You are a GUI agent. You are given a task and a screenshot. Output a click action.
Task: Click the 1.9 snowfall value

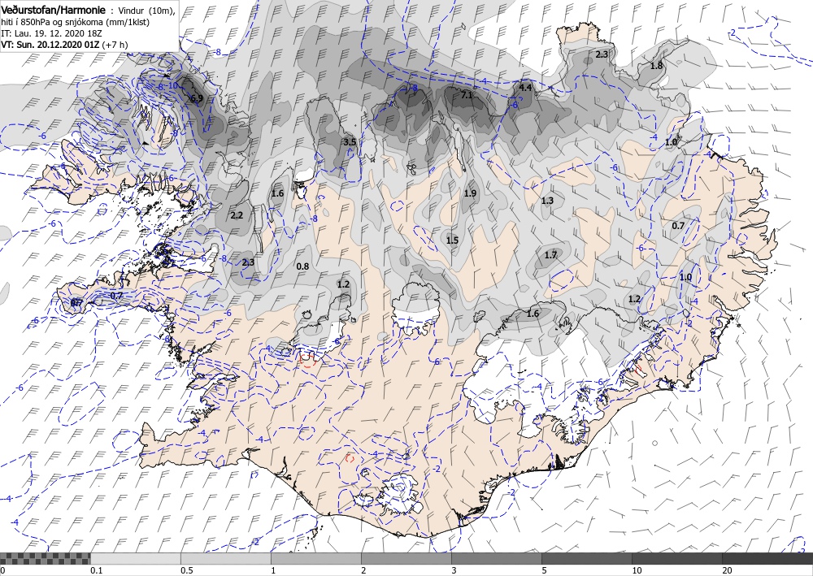point(470,193)
